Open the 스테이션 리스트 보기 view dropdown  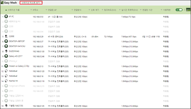tap(31, 3)
